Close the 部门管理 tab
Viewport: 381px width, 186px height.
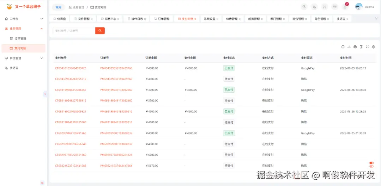[284, 19]
